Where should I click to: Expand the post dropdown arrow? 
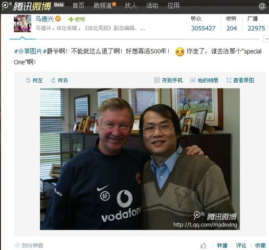266,39
